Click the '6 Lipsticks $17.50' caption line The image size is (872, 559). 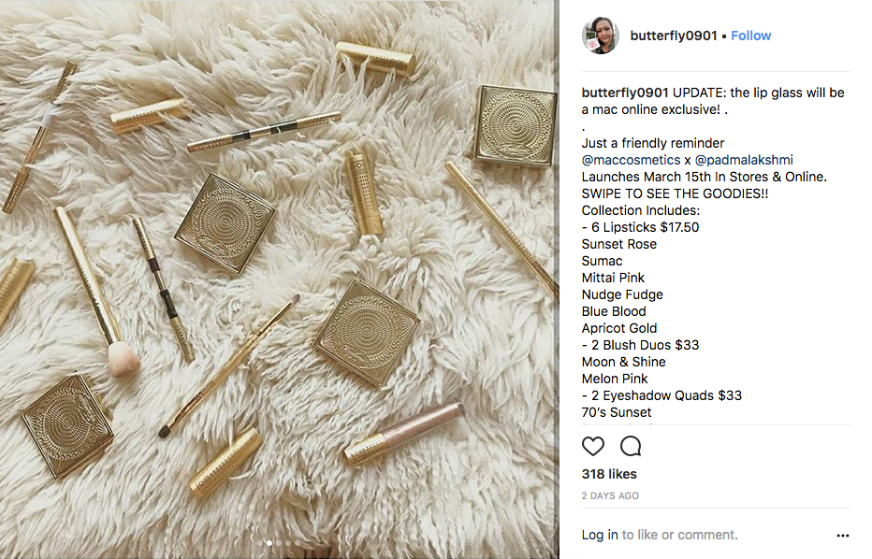640,227
